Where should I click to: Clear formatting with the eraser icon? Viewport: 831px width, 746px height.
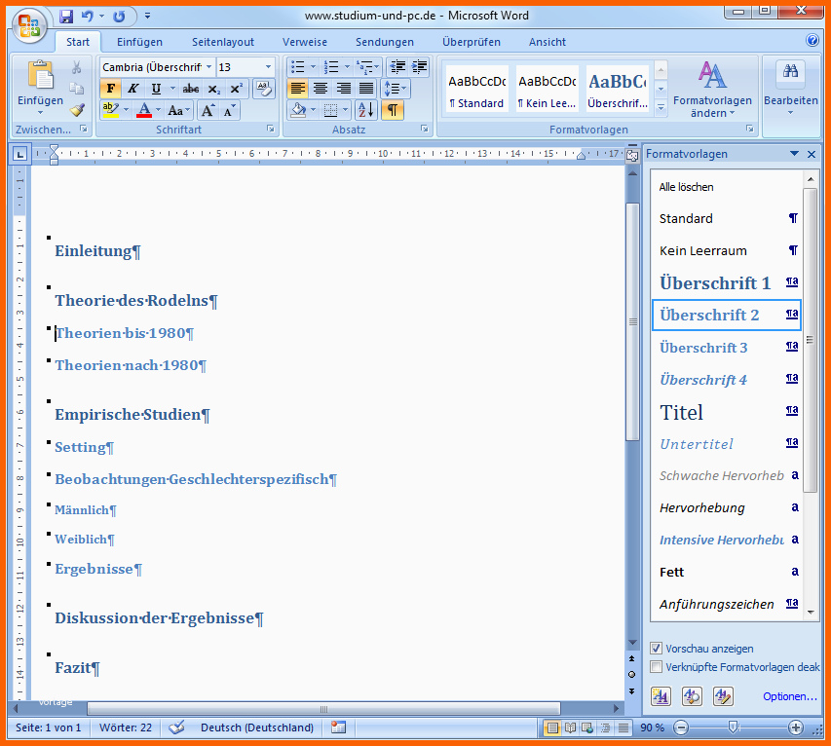tap(263, 89)
